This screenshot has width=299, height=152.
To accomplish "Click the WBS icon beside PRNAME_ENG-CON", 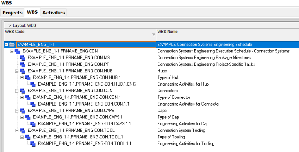I will tap(17, 51).
